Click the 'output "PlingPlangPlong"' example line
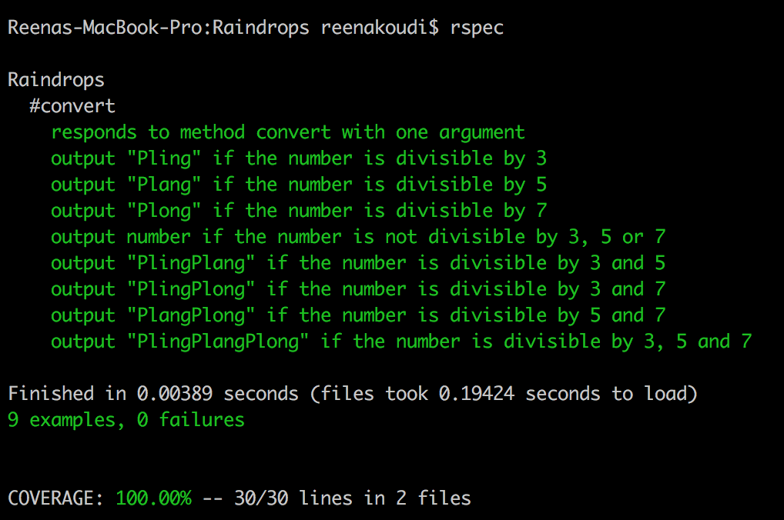The width and height of the screenshot is (784, 520). 401,342
